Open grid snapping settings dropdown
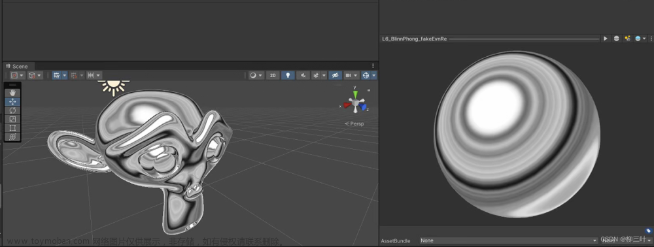 point(82,75)
